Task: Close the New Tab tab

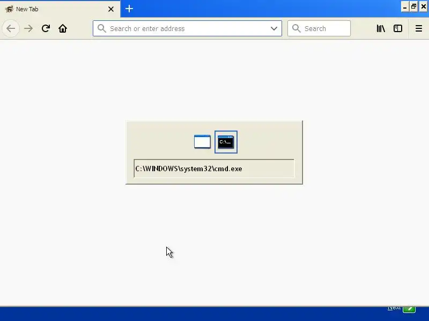Action: click(111, 9)
